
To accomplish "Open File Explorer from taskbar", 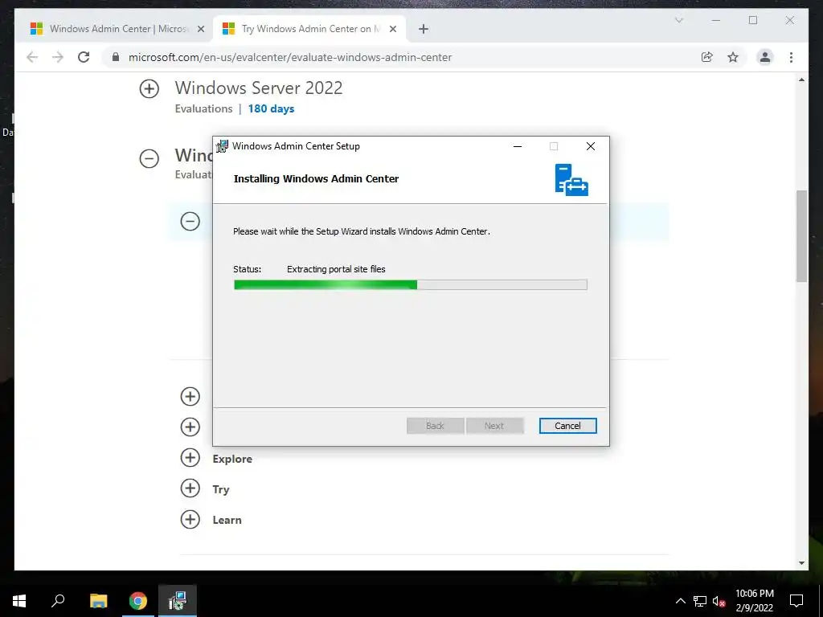I will [x=98, y=601].
